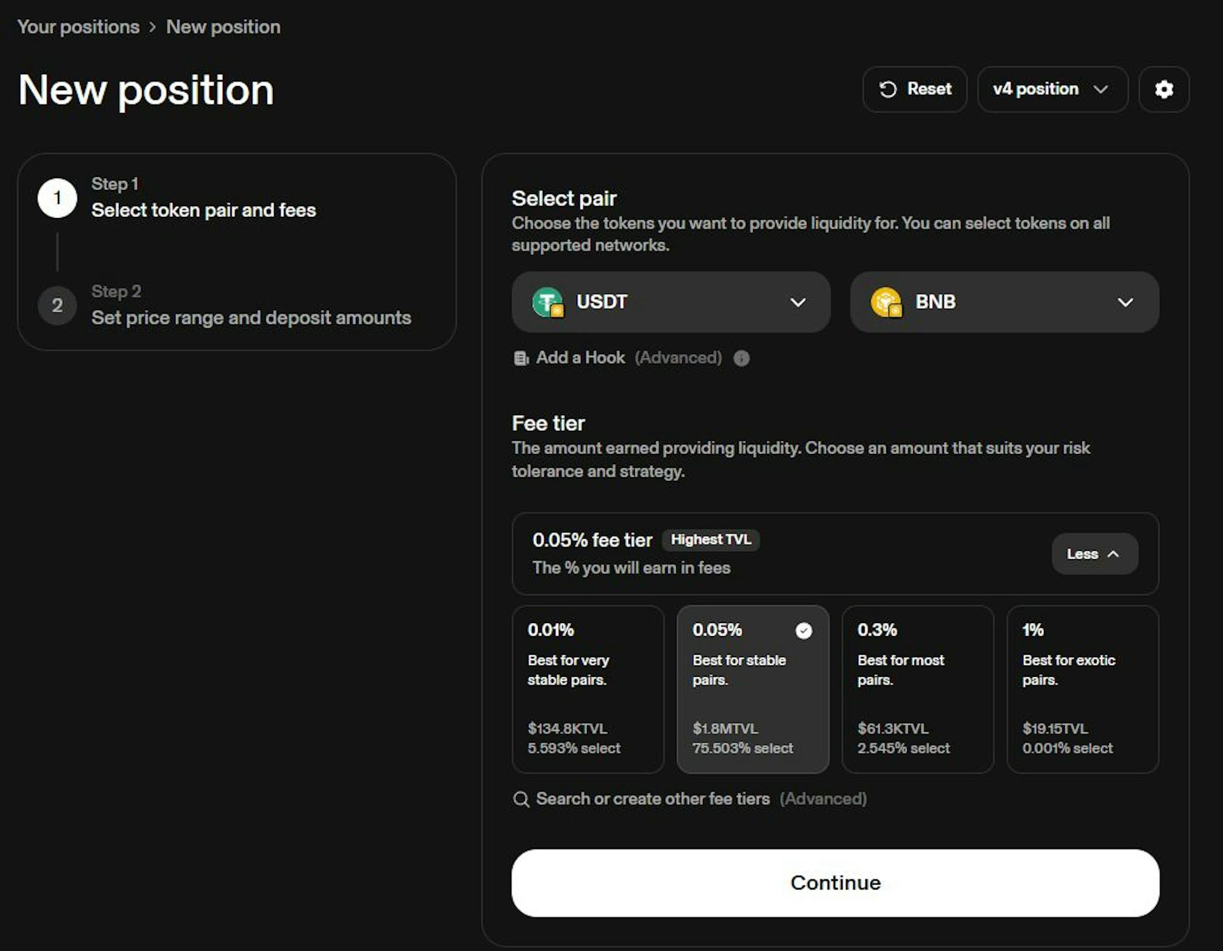This screenshot has height=951, width=1223.
Task: Click the Add a Hook link
Action: (x=580, y=358)
